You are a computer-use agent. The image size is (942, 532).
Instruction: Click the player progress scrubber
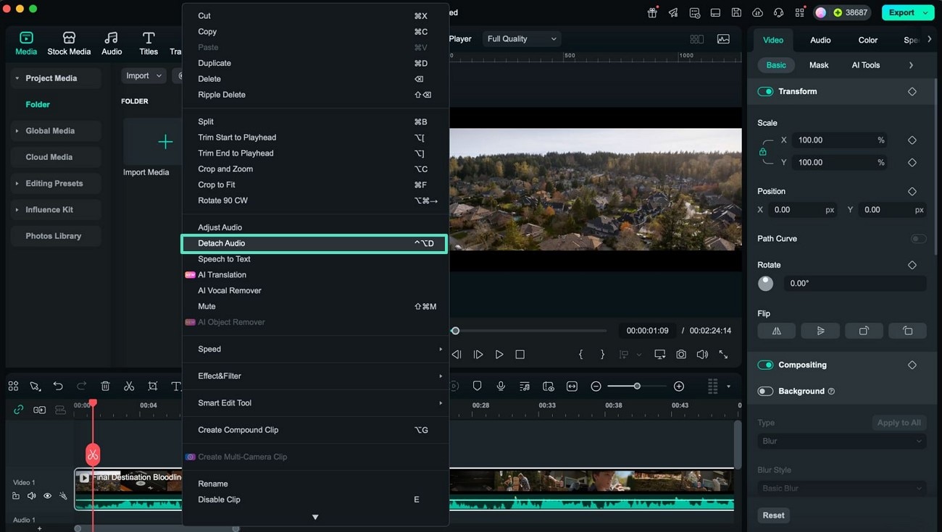coord(455,331)
